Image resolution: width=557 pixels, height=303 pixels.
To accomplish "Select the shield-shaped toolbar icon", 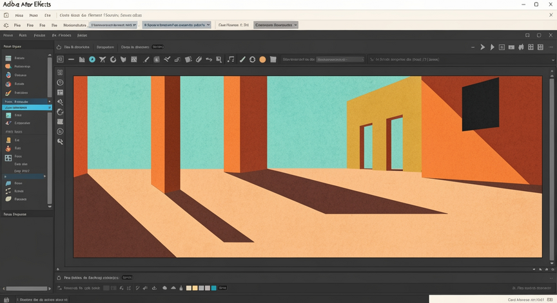I will click(123, 60).
